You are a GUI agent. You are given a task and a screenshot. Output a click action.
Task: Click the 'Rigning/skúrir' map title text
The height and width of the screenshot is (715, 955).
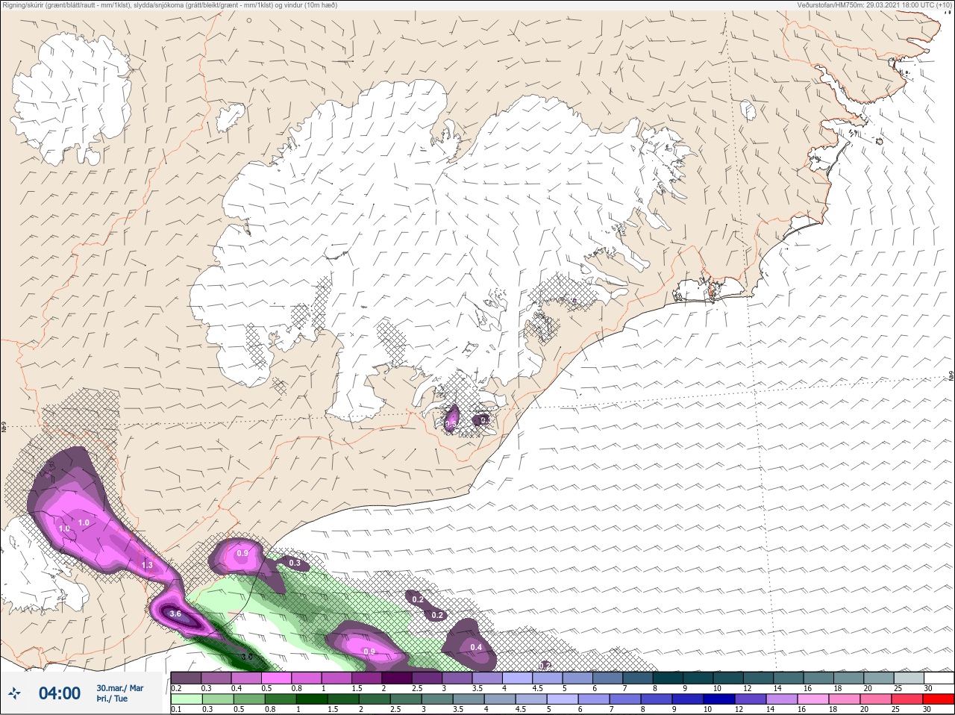tap(170, 5)
